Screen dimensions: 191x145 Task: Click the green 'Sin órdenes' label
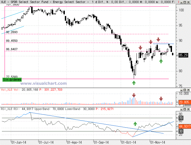(12, 80)
